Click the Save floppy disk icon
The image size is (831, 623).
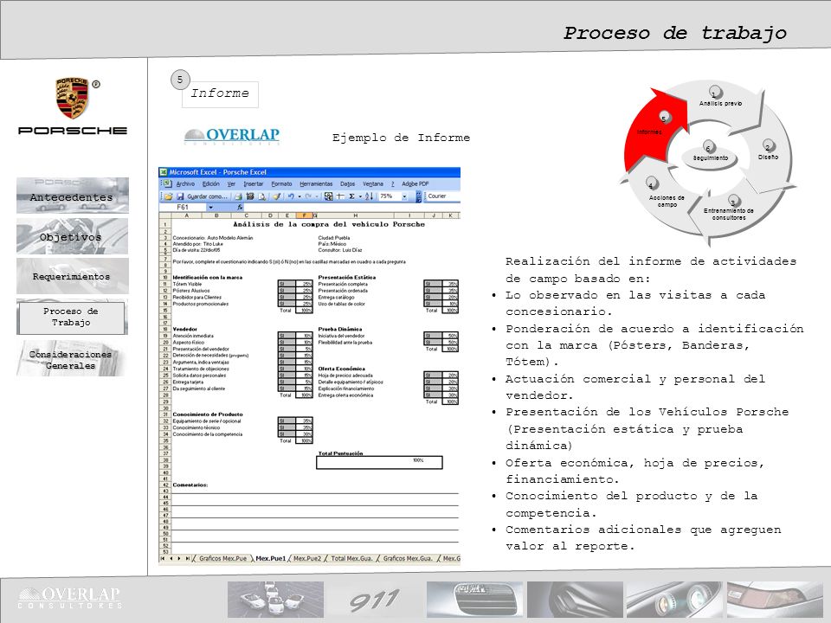(x=180, y=196)
